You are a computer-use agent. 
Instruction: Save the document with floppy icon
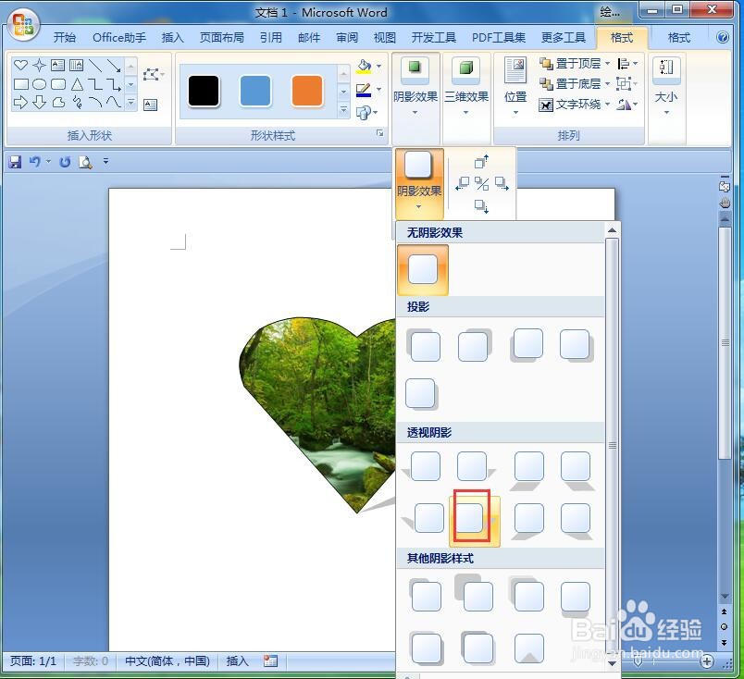15,162
